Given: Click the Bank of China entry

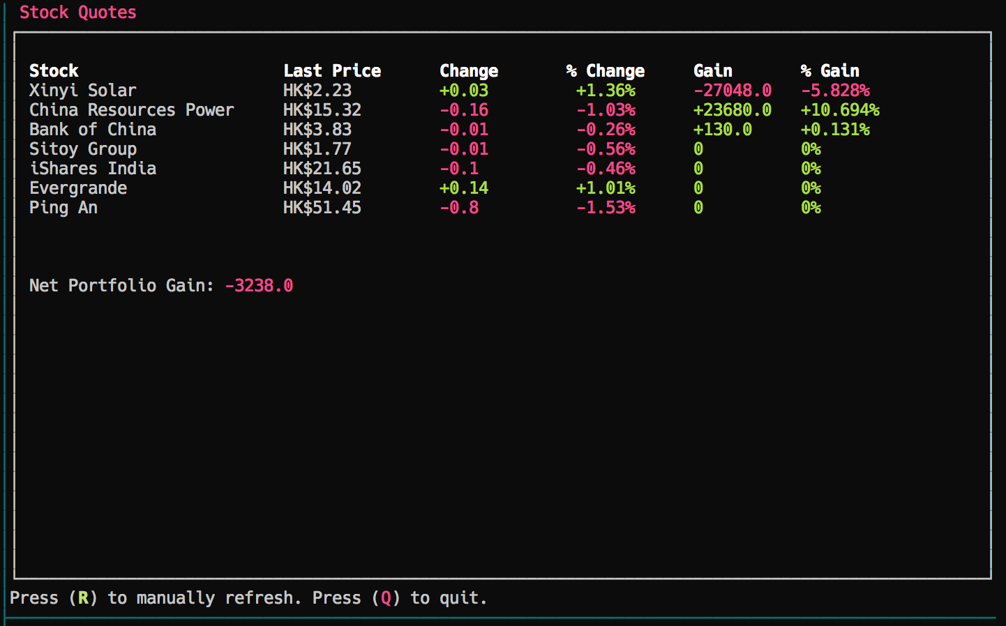Looking at the screenshot, I should click(x=93, y=130).
